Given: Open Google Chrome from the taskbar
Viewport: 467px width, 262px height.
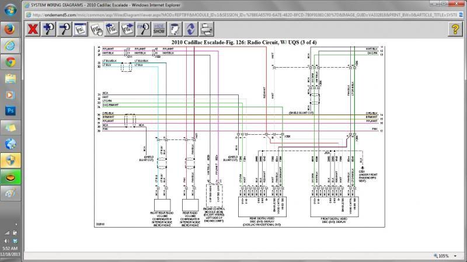Looking at the screenshot, I should [10, 62].
